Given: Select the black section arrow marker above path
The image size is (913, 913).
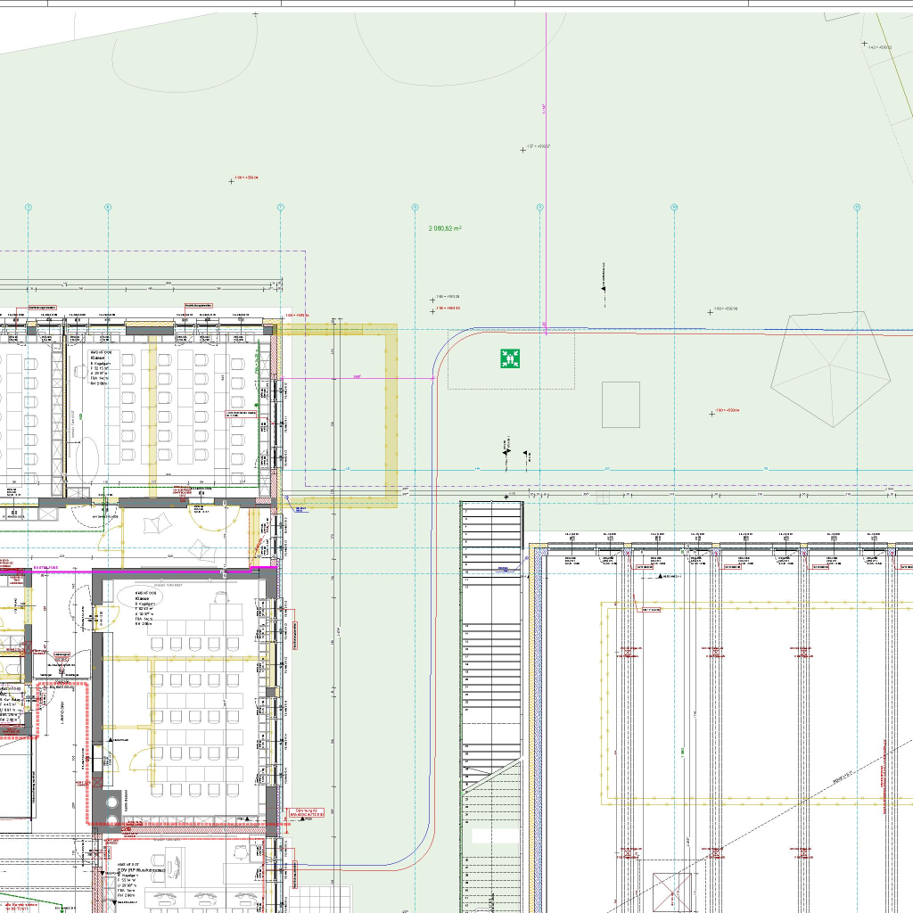Looking at the screenshot, I should [604, 287].
